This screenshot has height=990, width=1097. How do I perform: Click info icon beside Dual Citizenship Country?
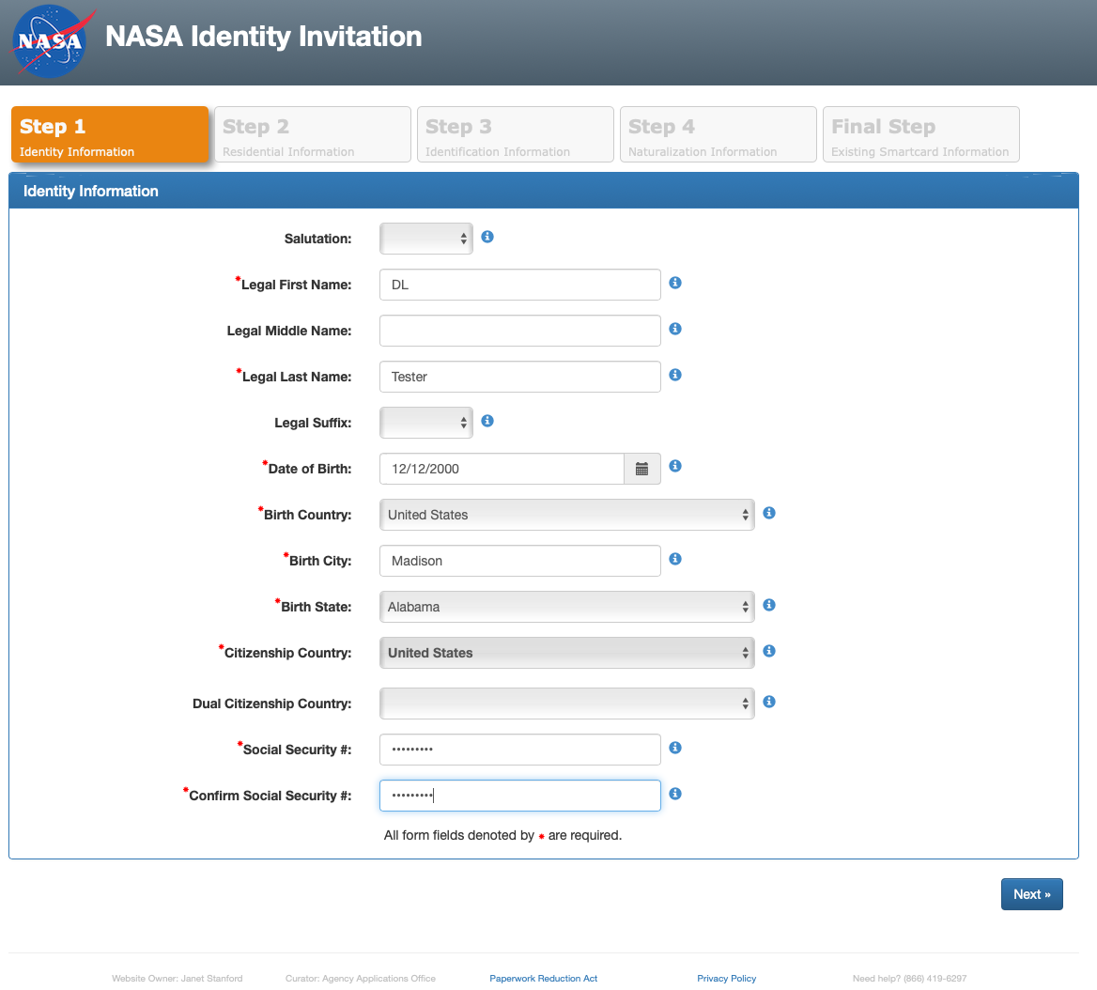(x=769, y=703)
